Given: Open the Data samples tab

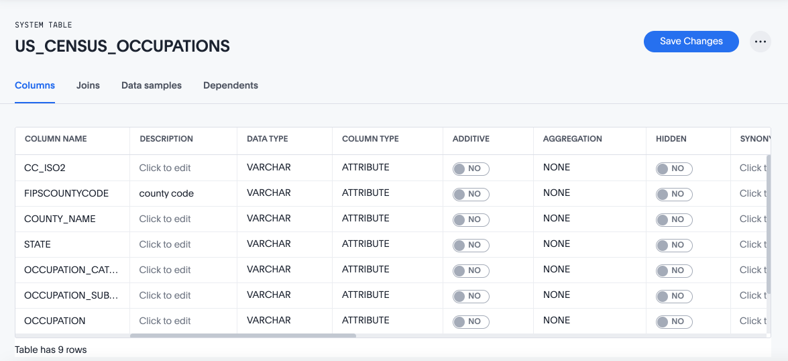Looking at the screenshot, I should click(152, 85).
